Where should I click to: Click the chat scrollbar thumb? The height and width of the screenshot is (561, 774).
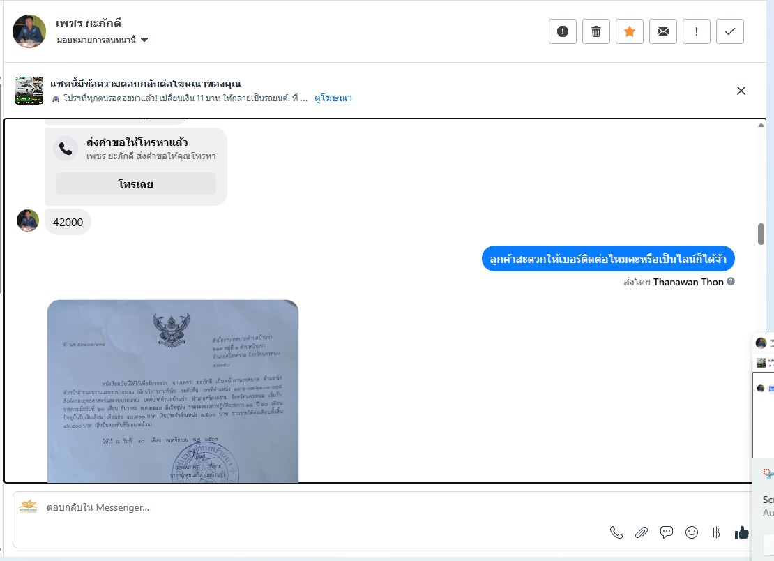[x=761, y=234]
